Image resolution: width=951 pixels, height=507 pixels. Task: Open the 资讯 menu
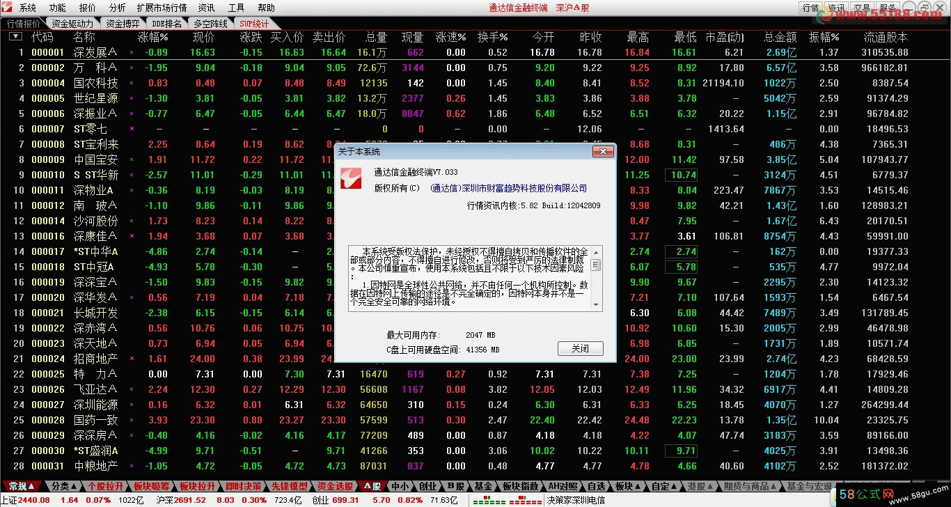pyautogui.click(x=206, y=8)
